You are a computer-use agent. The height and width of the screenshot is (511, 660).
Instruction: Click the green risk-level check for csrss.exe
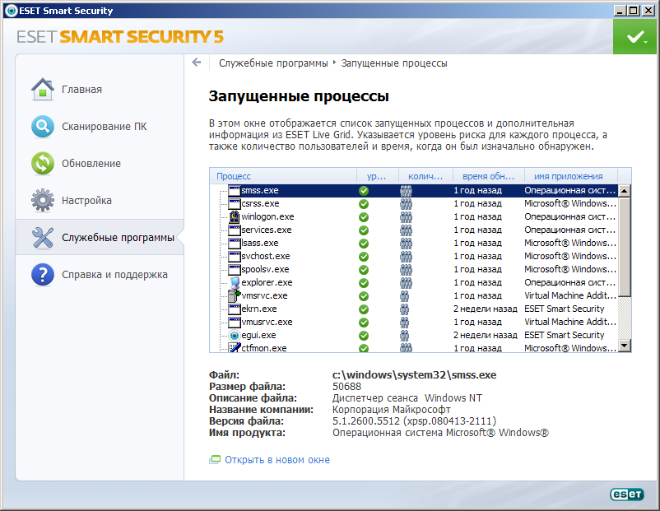coord(364,204)
